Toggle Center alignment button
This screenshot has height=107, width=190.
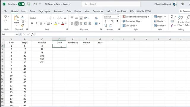(x=77, y=23)
